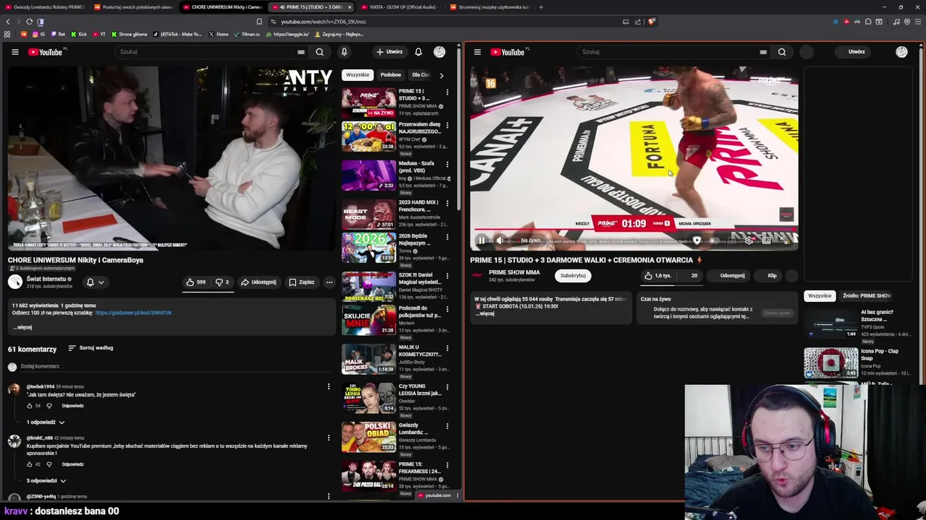
Task: Select Źródło: PRIME SHOW chip
Action: coord(867,295)
